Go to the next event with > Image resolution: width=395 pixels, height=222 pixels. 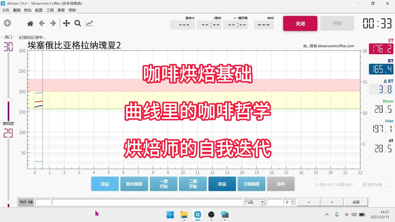tap(332, 202)
